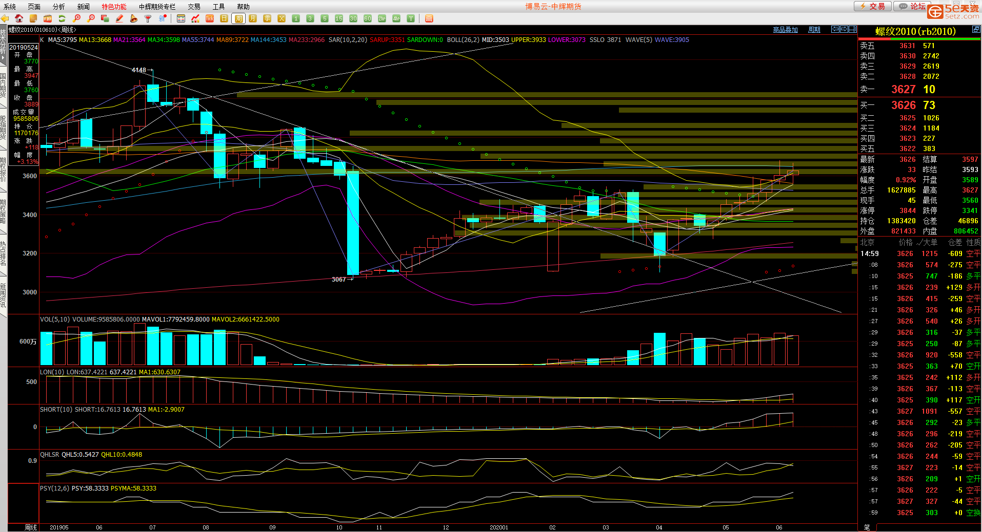
Task: Open the 特色功能 menu
Action: coord(114,7)
